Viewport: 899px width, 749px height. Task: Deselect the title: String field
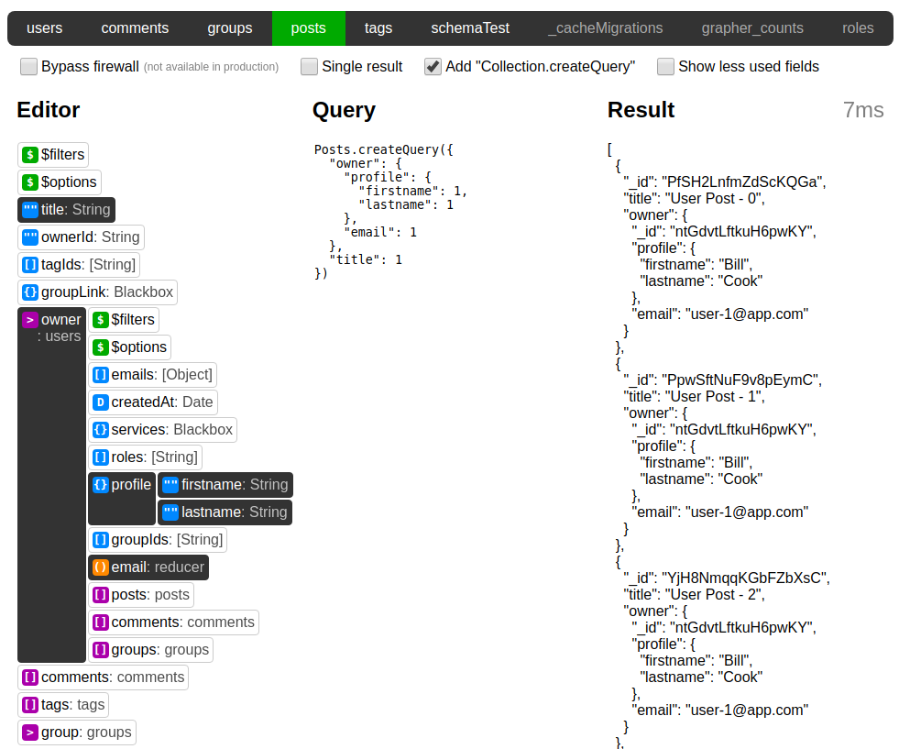(67, 209)
